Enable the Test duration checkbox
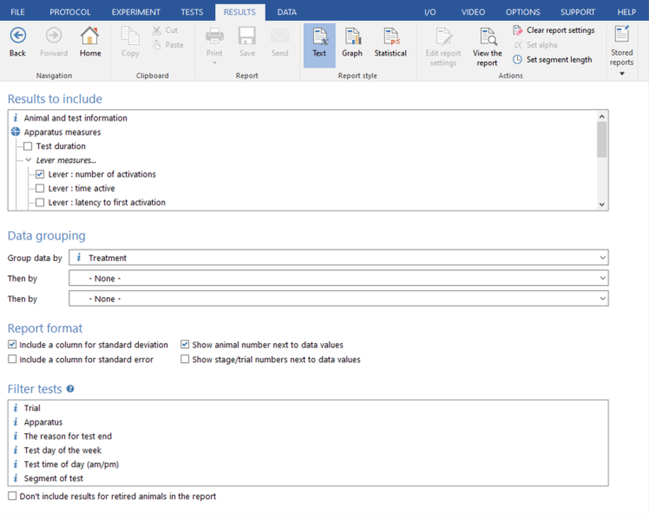Image resolution: width=649 pixels, height=514 pixels. coord(28,146)
